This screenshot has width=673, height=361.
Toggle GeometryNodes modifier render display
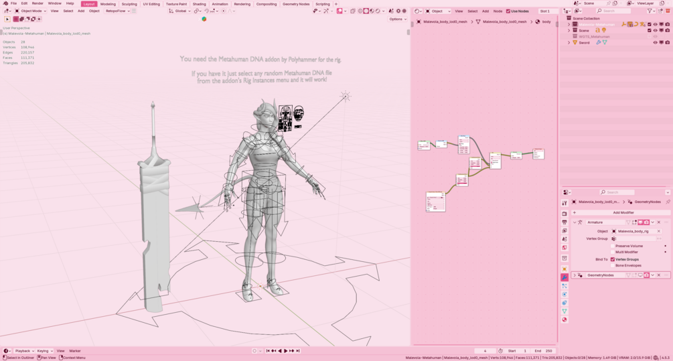click(x=646, y=275)
